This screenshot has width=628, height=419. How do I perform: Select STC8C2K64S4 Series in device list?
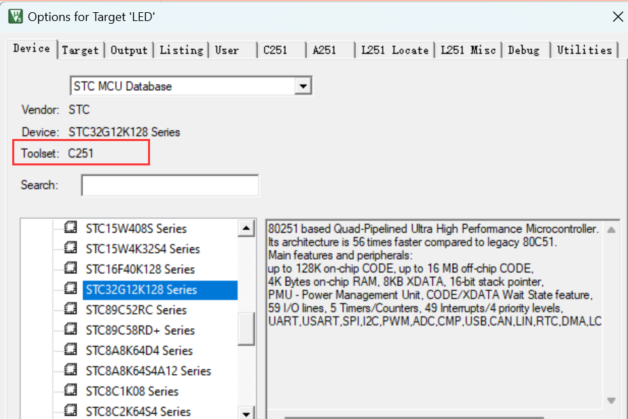pyautogui.click(x=138, y=412)
